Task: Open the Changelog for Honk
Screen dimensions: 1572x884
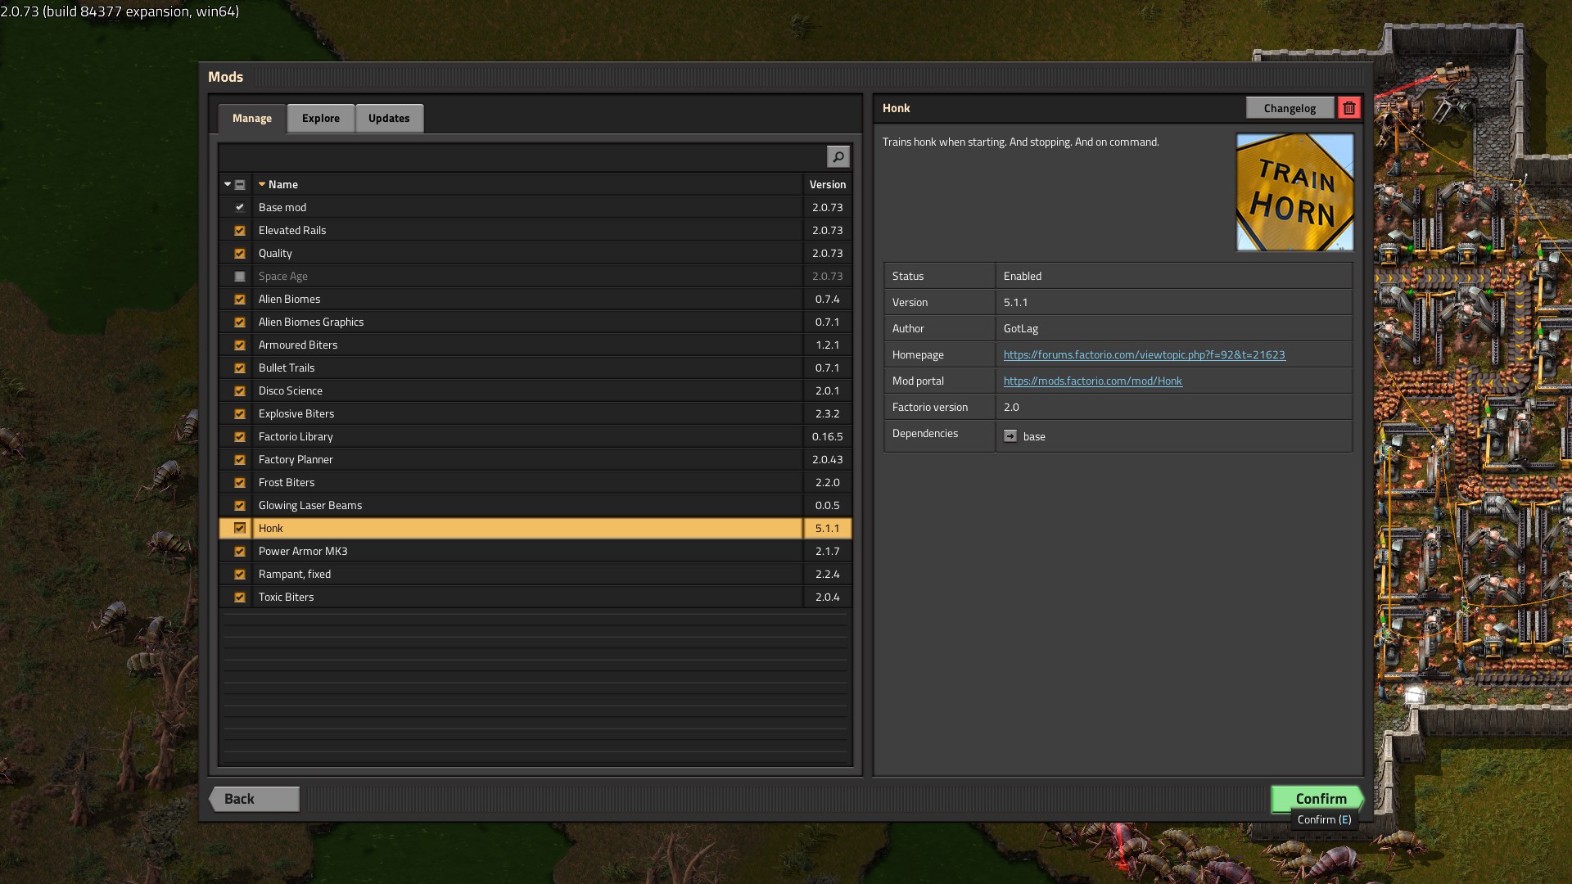Action: click(x=1290, y=108)
